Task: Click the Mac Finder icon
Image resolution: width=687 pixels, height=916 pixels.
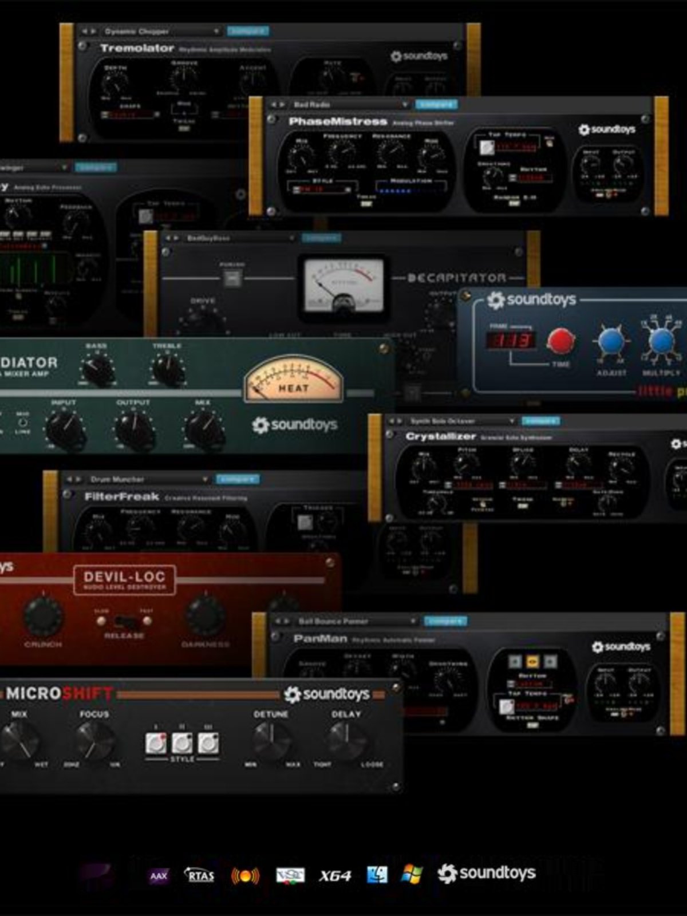Action: pos(377,875)
